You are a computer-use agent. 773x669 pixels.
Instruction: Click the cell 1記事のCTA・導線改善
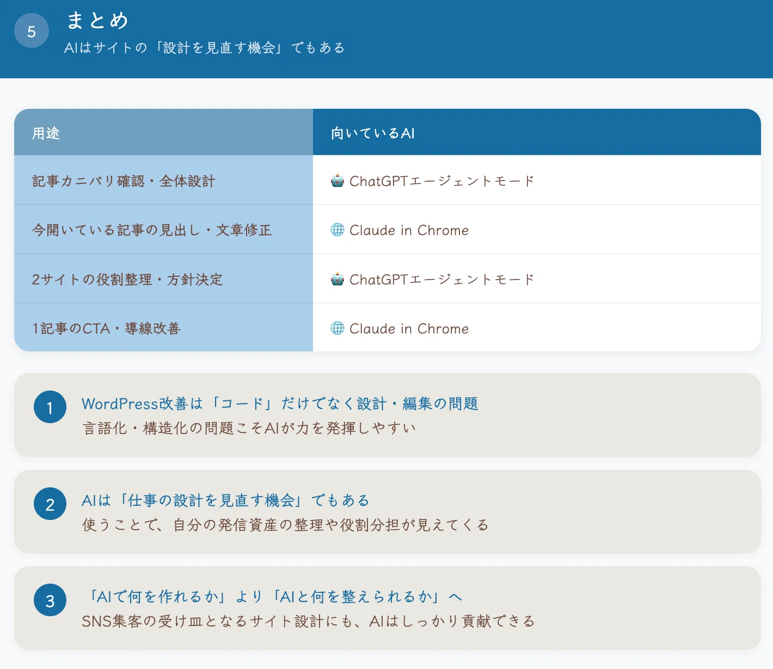pos(163,327)
